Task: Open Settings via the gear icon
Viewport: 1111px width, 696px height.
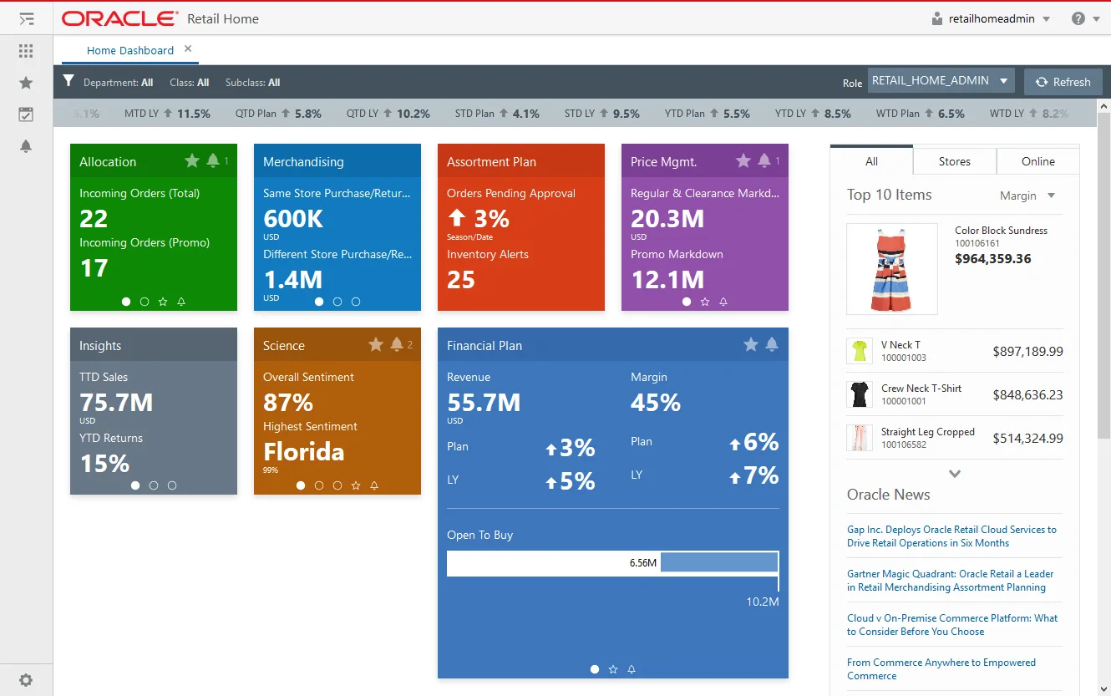Action: tap(25, 679)
